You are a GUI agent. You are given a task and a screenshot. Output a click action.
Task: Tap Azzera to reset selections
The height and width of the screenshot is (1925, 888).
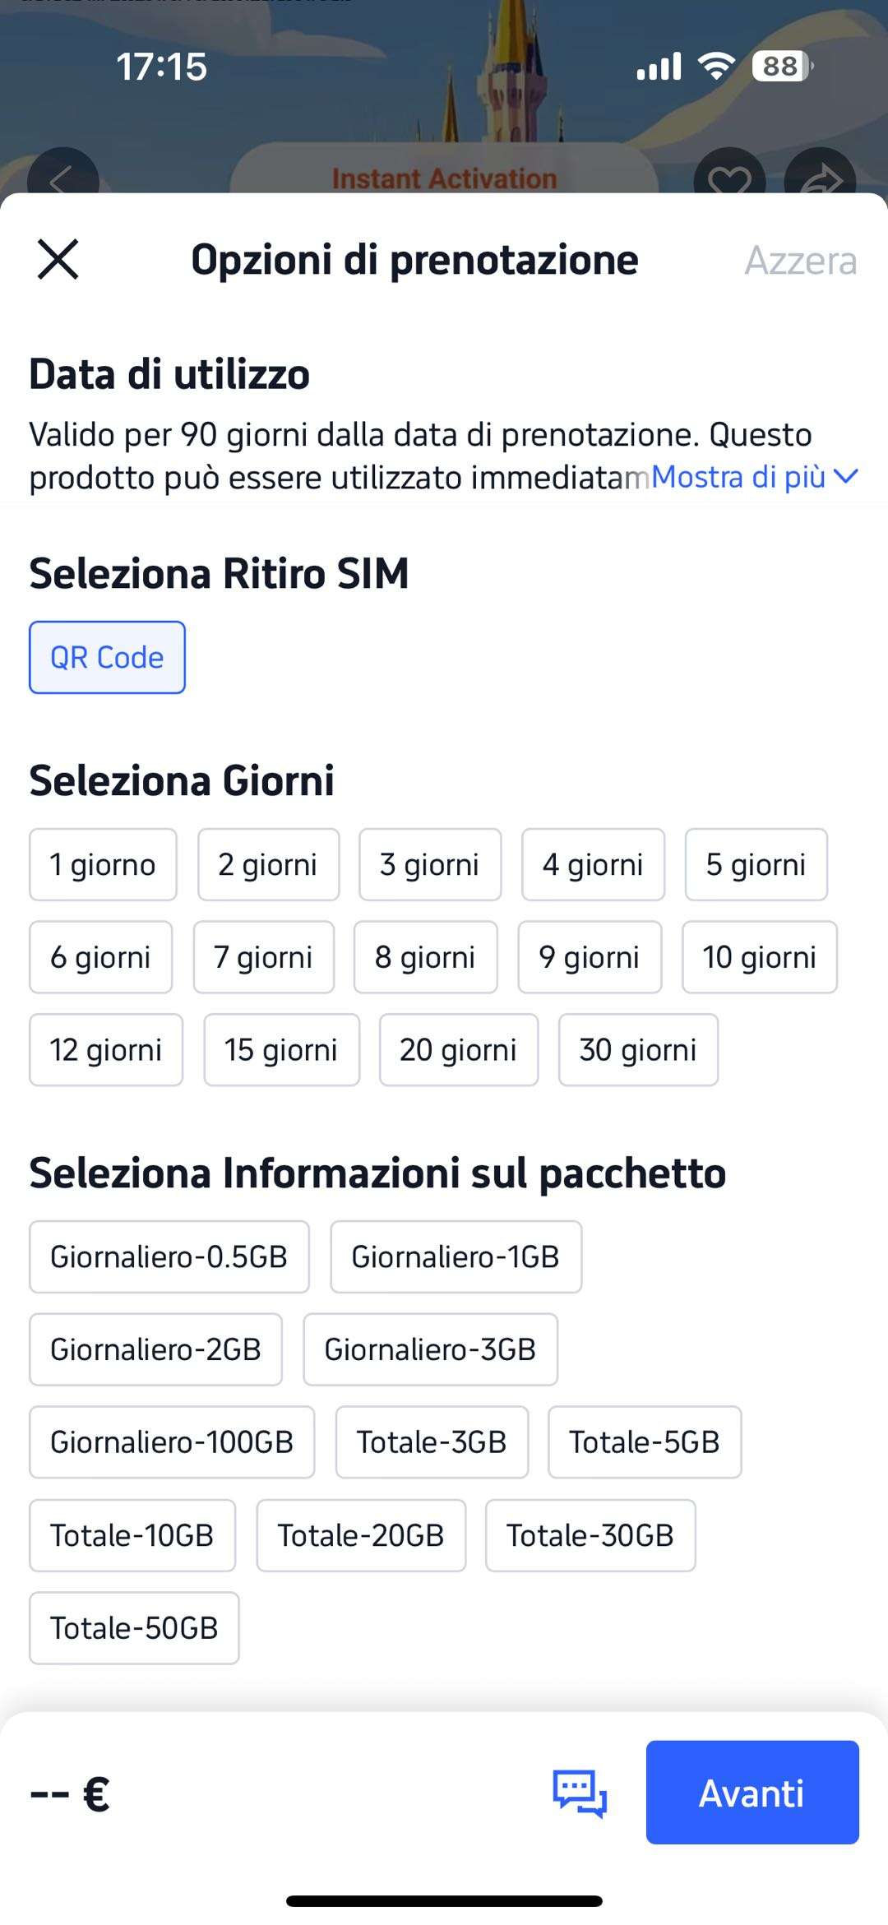click(x=800, y=261)
